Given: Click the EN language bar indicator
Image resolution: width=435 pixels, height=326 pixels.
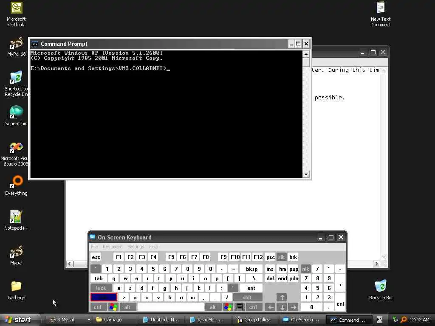Looking at the screenshot, I should tap(379, 320).
